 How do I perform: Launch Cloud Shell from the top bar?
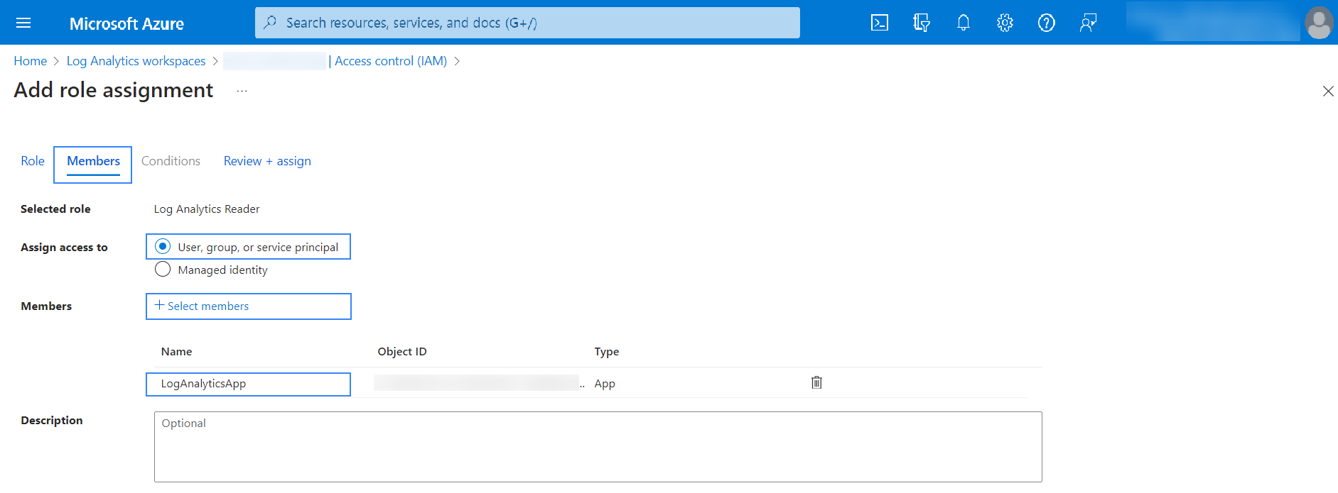coord(879,23)
